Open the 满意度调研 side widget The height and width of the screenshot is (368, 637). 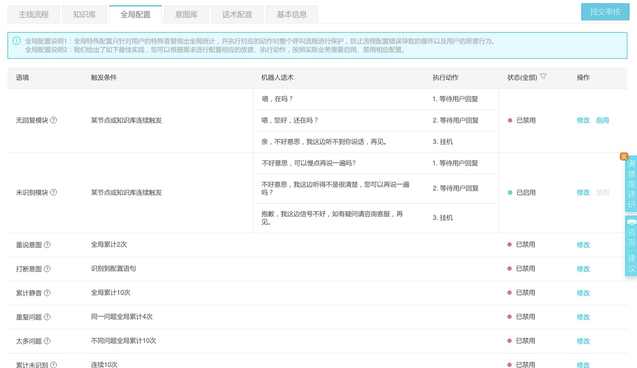tap(631, 183)
